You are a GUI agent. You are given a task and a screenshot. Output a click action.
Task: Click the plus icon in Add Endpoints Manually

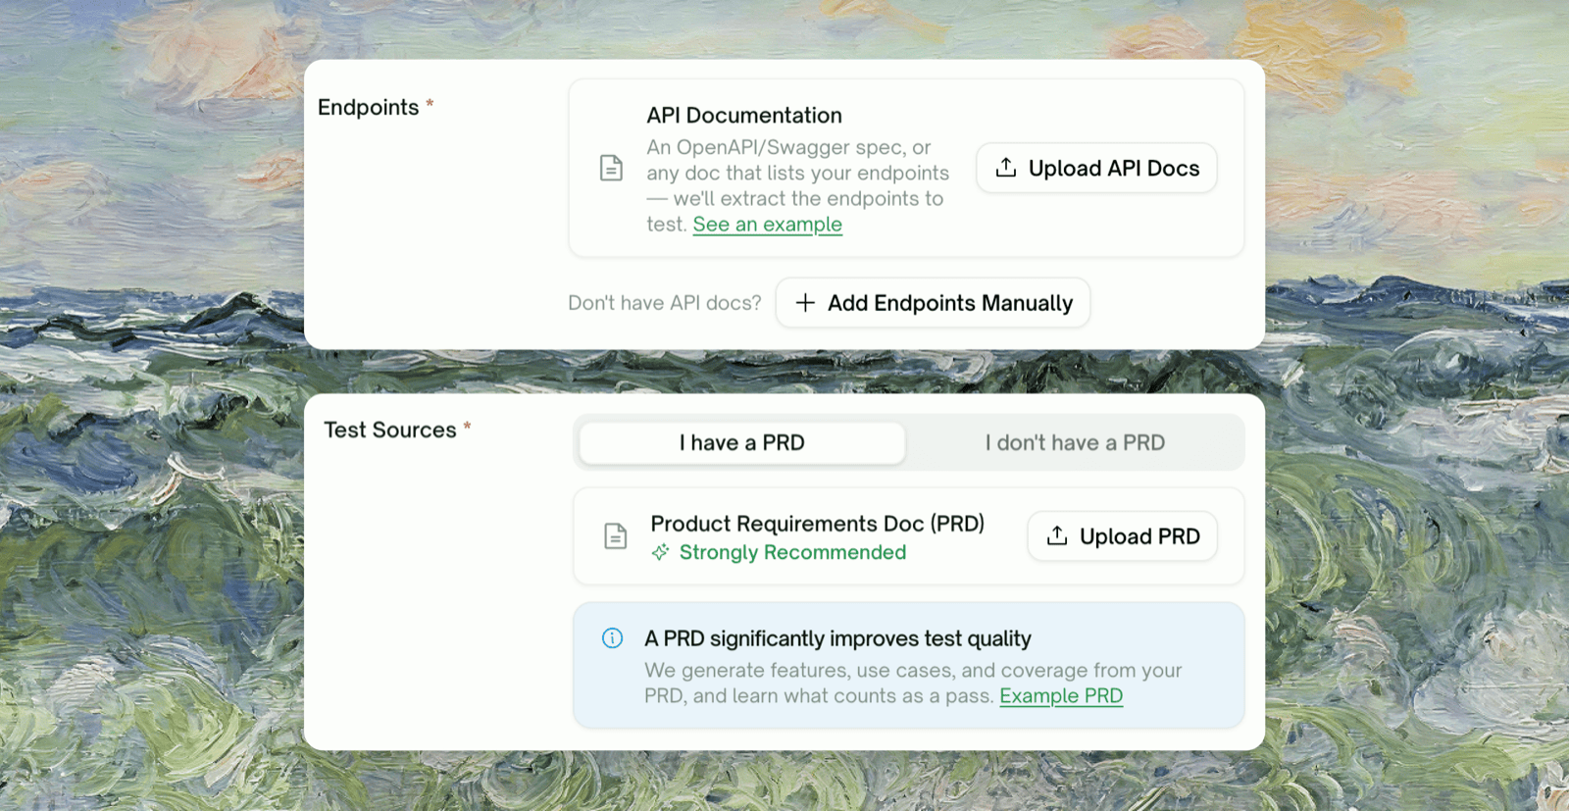tap(805, 303)
